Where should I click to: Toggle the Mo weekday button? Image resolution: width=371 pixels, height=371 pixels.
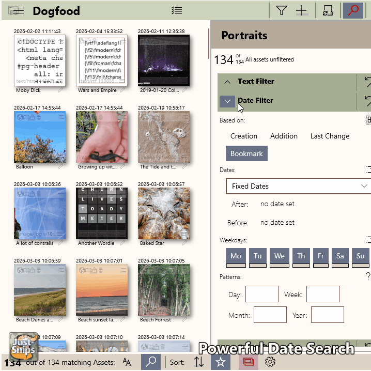tap(236, 256)
